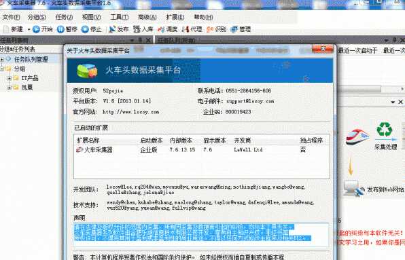Click the 调度 schedule icon
The image size is (405, 260).
pos(161,29)
